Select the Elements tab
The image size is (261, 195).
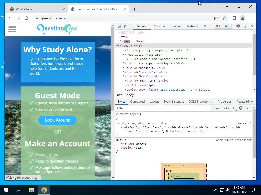click(142, 26)
